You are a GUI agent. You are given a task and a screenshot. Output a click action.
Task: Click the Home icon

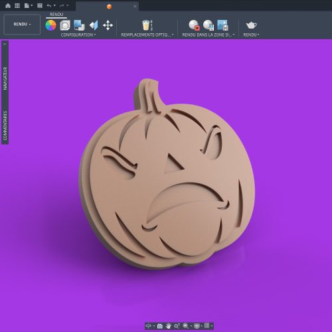tap(8, 6)
